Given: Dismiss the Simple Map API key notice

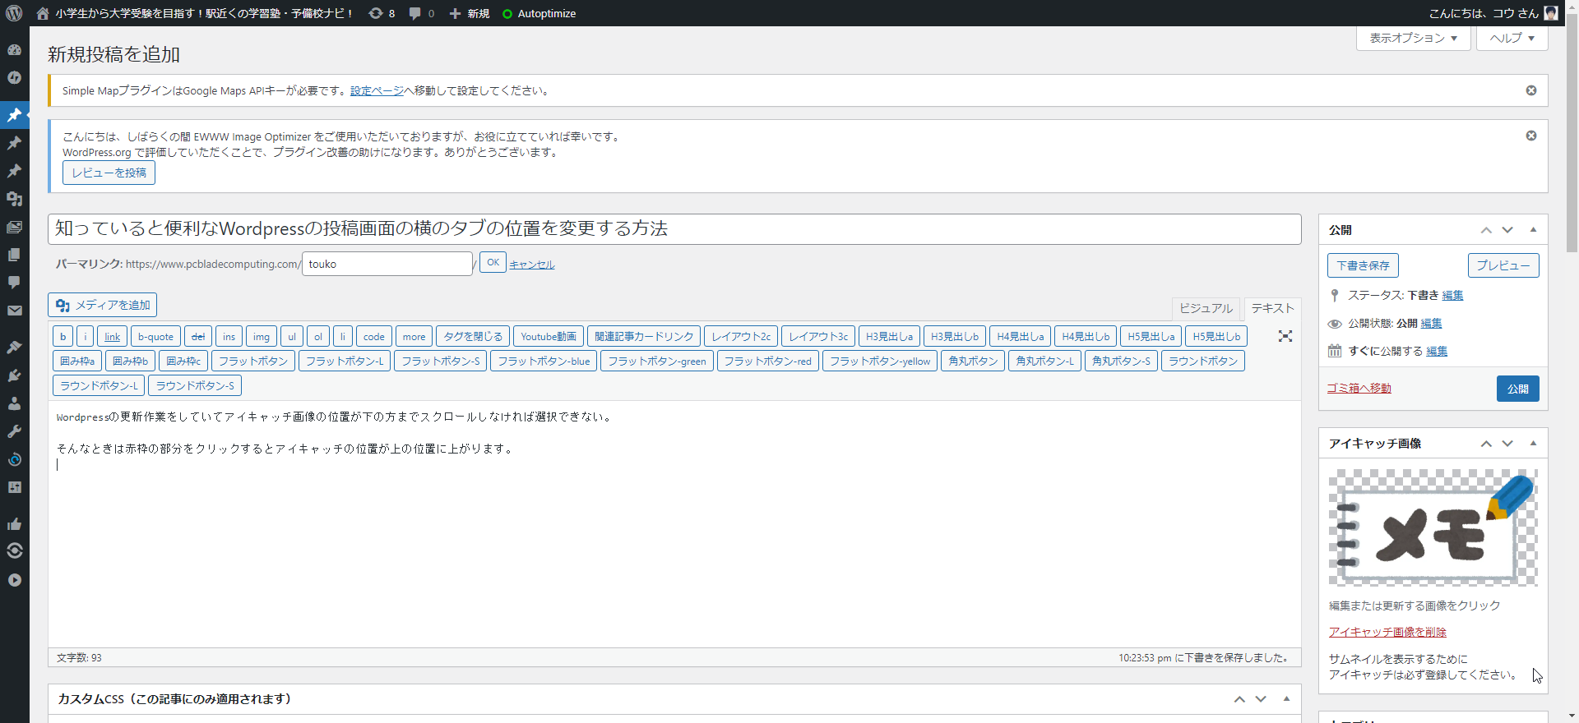Looking at the screenshot, I should point(1531,90).
